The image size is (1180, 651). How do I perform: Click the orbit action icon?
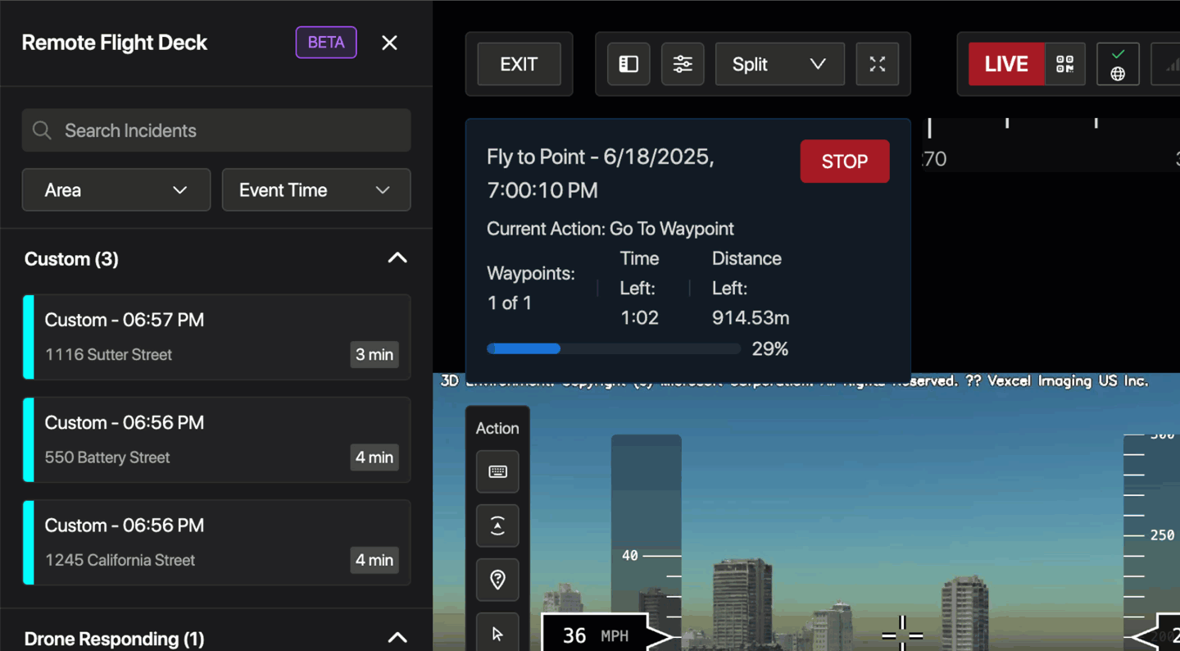(x=497, y=526)
